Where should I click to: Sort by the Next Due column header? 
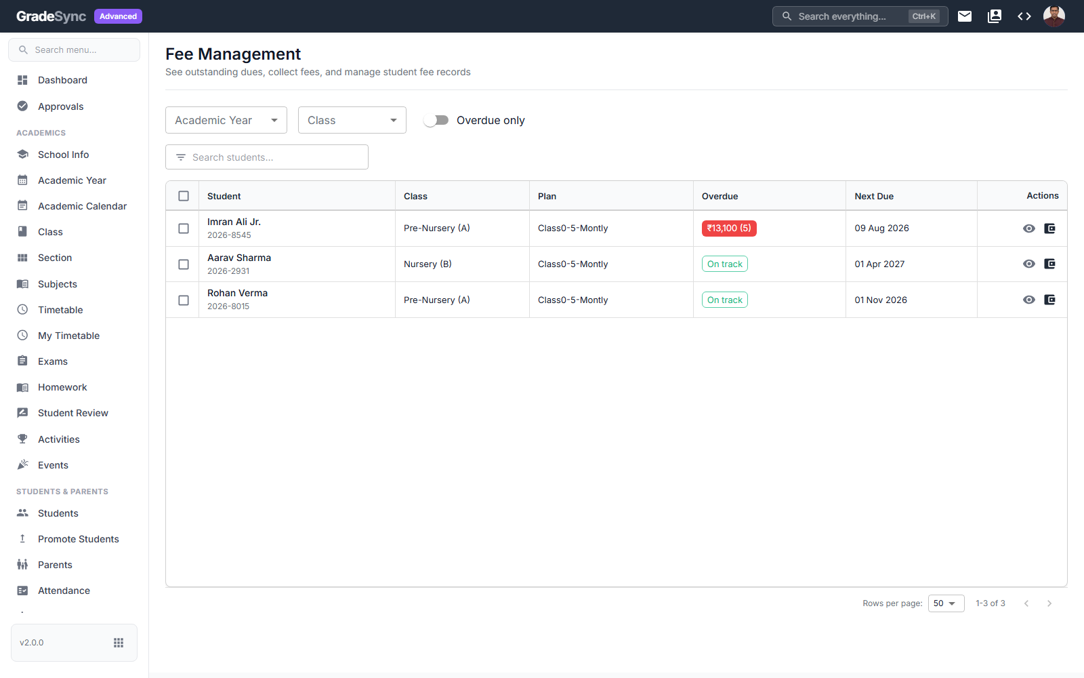pos(874,196)
